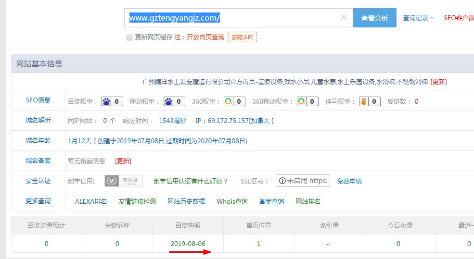Click the 百度流量预计 value 0
This screenshot has height=259, width=474.
point(47,244)
